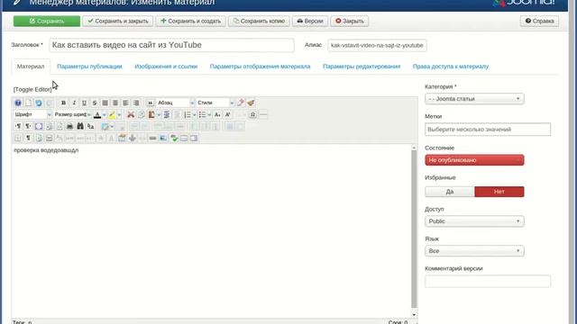Click the editor vertical scrollbar

[414, 229]
